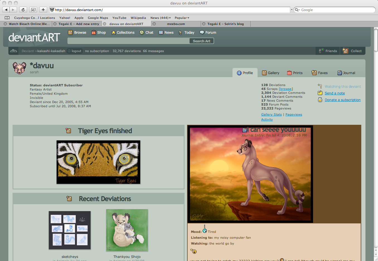Click the Forum speech bubble icon

[202, 33]
